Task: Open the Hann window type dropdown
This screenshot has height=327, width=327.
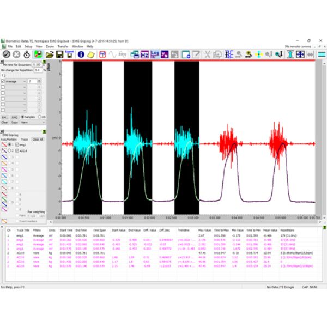Action: coord(33,122)
